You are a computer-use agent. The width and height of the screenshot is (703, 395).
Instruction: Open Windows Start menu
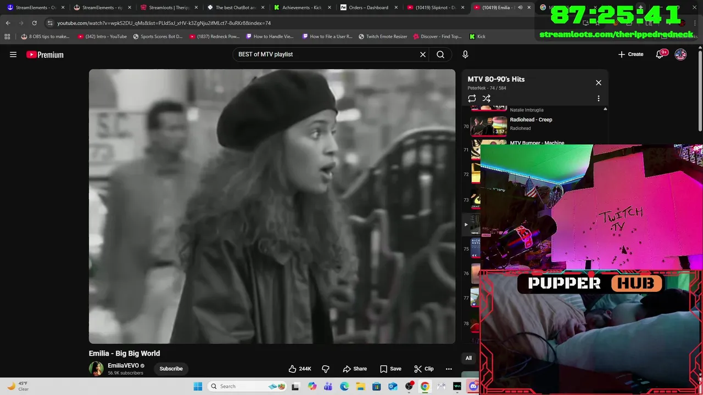[198, 386]
